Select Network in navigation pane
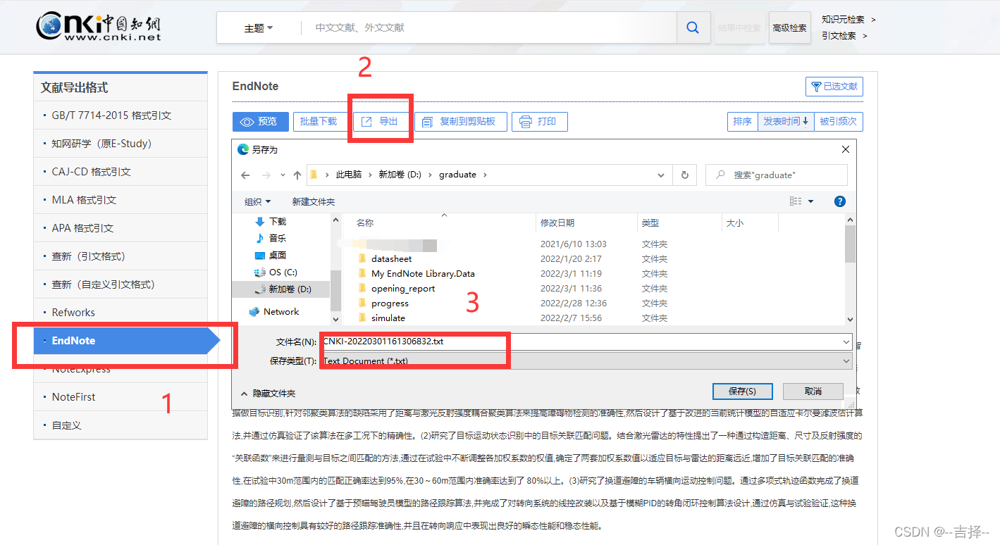 [280, 311]
